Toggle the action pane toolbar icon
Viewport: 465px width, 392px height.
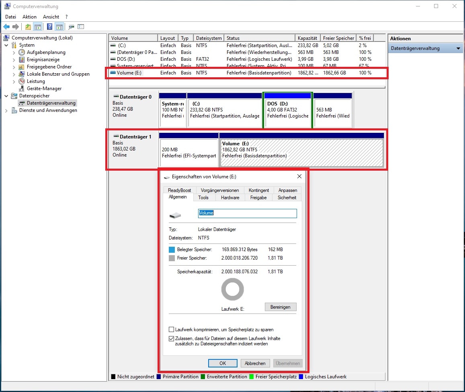59,27
